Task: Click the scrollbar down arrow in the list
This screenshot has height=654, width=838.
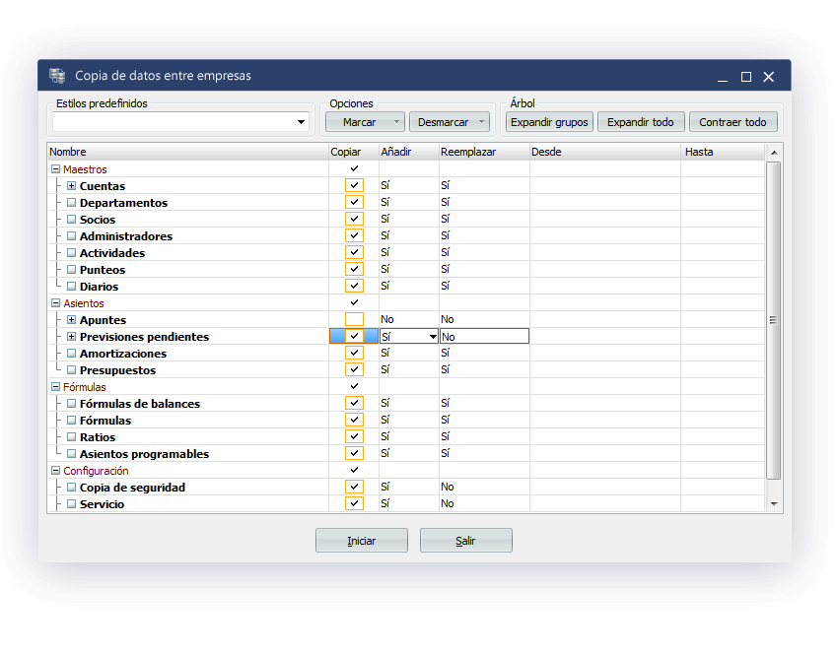Action: 773,503
